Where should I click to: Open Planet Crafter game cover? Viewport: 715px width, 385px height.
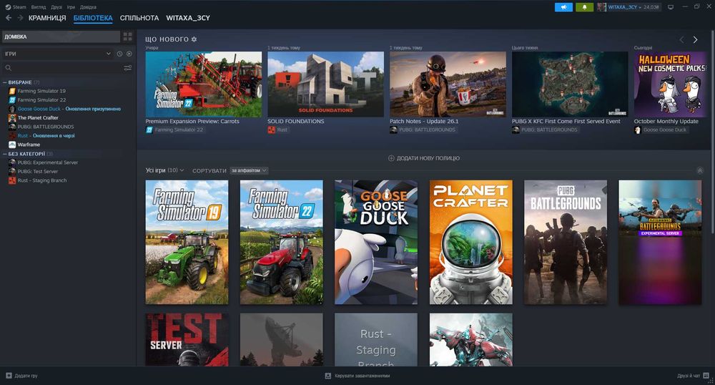(x=471, y=242)
